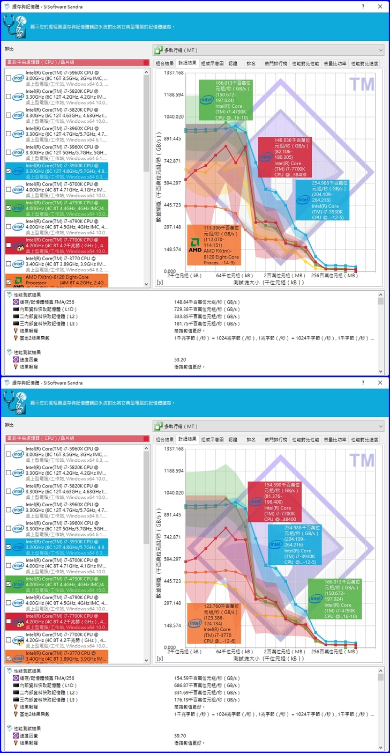Click the help question mark in the lower window title bar

click(x=364, y=382)
